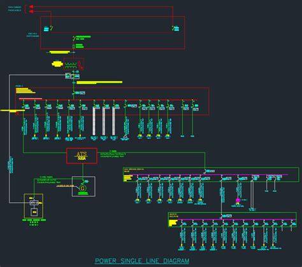Screen dimensions: 302x267
Task: Click the transformer winding symbol
Action: [71, 65]
